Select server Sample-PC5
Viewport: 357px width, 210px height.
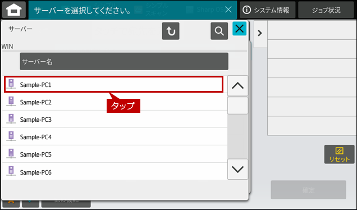pyautogui.click(x=115, y=154)
